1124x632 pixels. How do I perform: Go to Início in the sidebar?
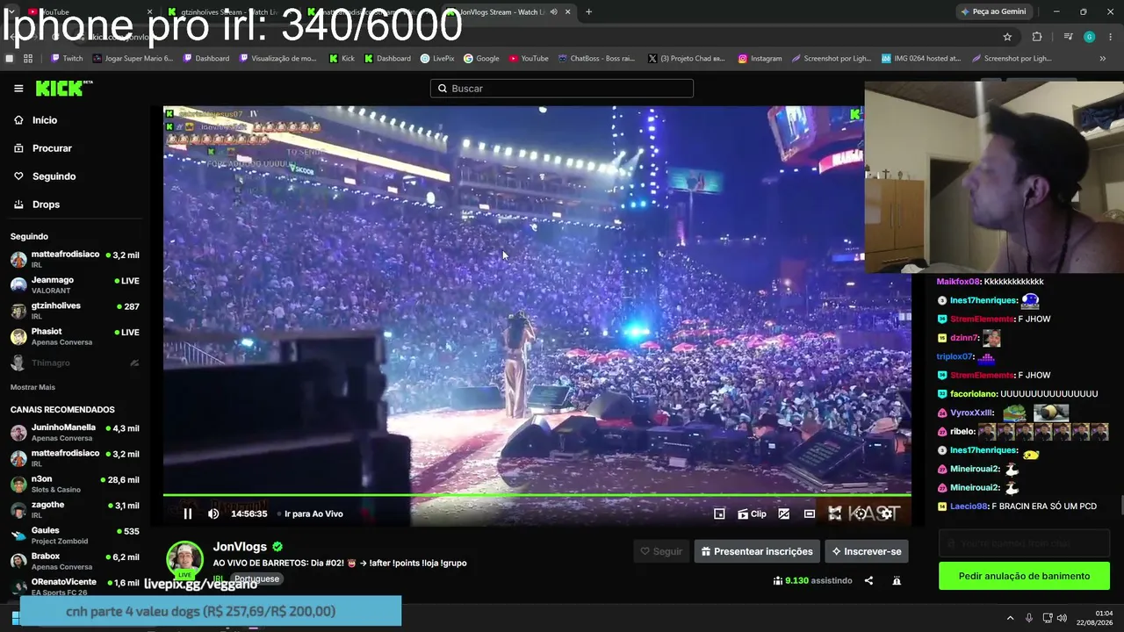44,120
